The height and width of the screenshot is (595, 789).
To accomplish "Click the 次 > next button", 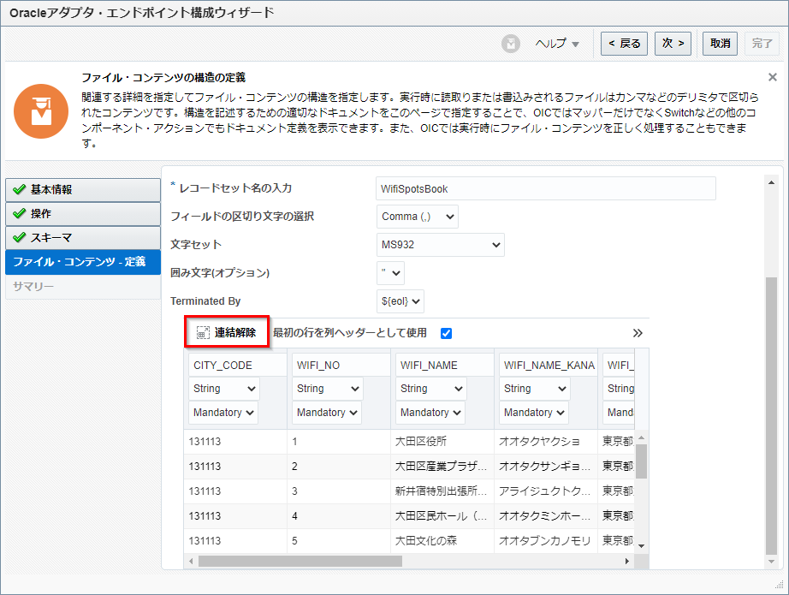I will [x=673, y=44].
